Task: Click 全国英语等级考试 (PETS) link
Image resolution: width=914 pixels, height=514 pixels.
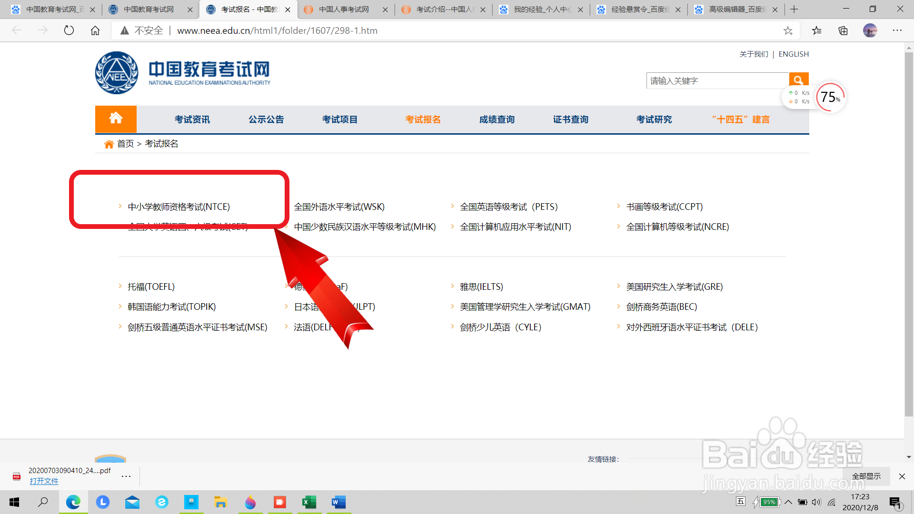Action: click(x=509, y=207)
